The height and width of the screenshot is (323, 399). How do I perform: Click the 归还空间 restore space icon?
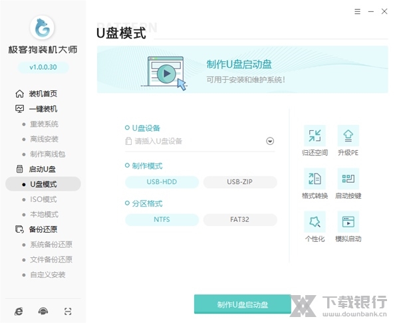click(315, 136)
